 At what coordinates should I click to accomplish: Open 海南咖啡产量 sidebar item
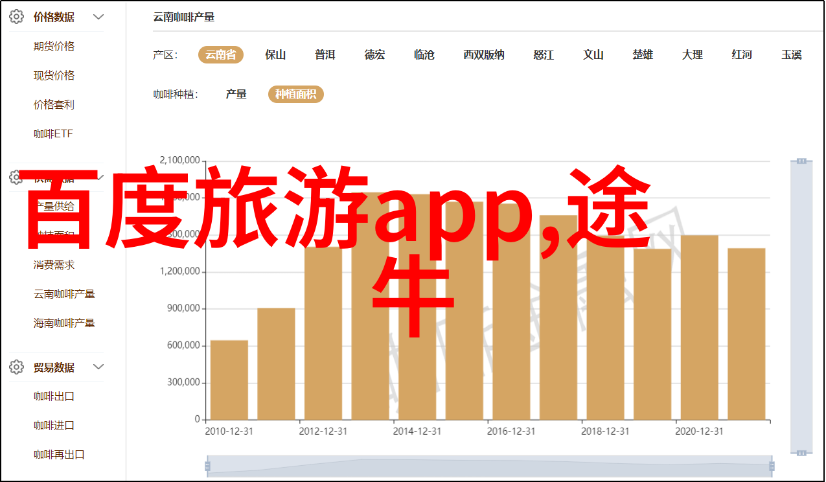(65, 323)
